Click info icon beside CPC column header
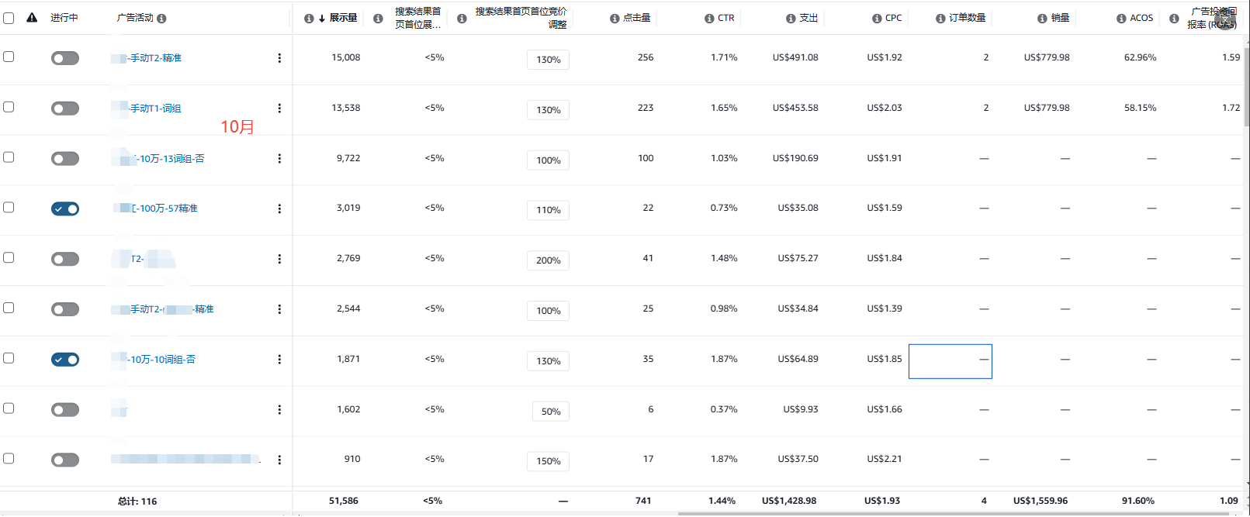 (877, 19)
